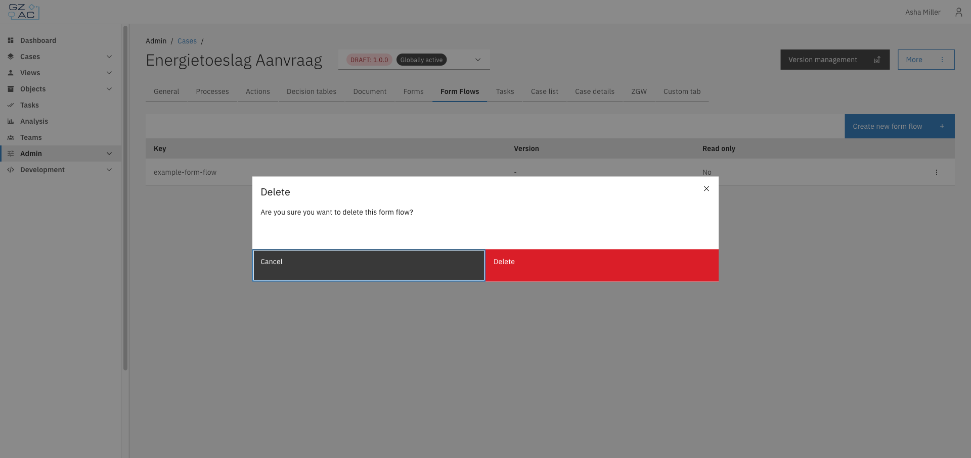Image resolution: width=971 pixels, height=458 pixels.
Task: Confirm with the red Delete button
Action: (x=602, y=265)
